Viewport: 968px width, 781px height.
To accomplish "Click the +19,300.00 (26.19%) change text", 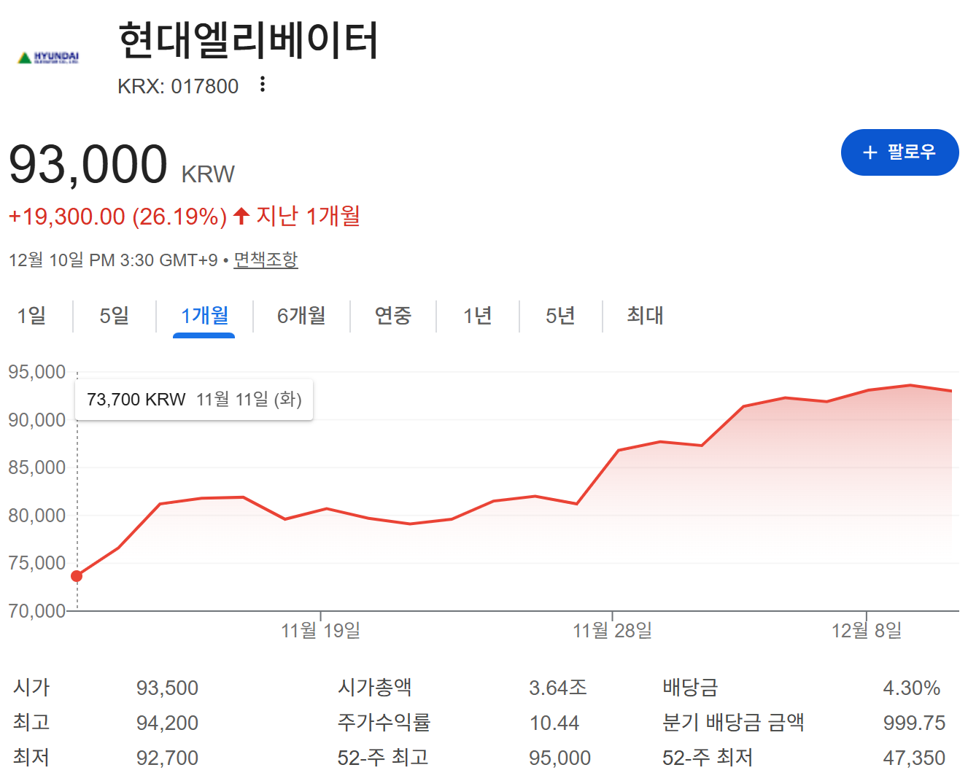I will point(117,217).
